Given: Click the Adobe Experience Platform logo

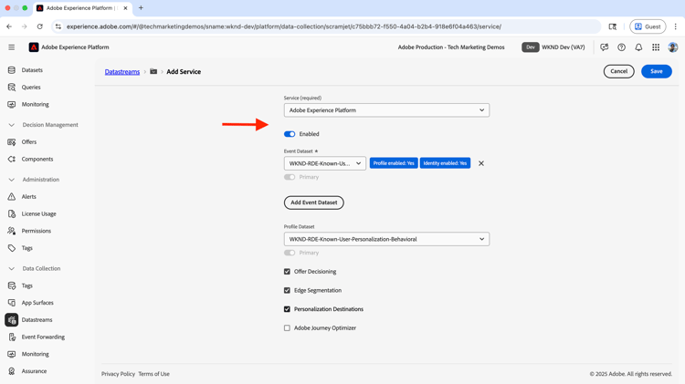Looking at the screenshot, I should (x=34, y=47).
